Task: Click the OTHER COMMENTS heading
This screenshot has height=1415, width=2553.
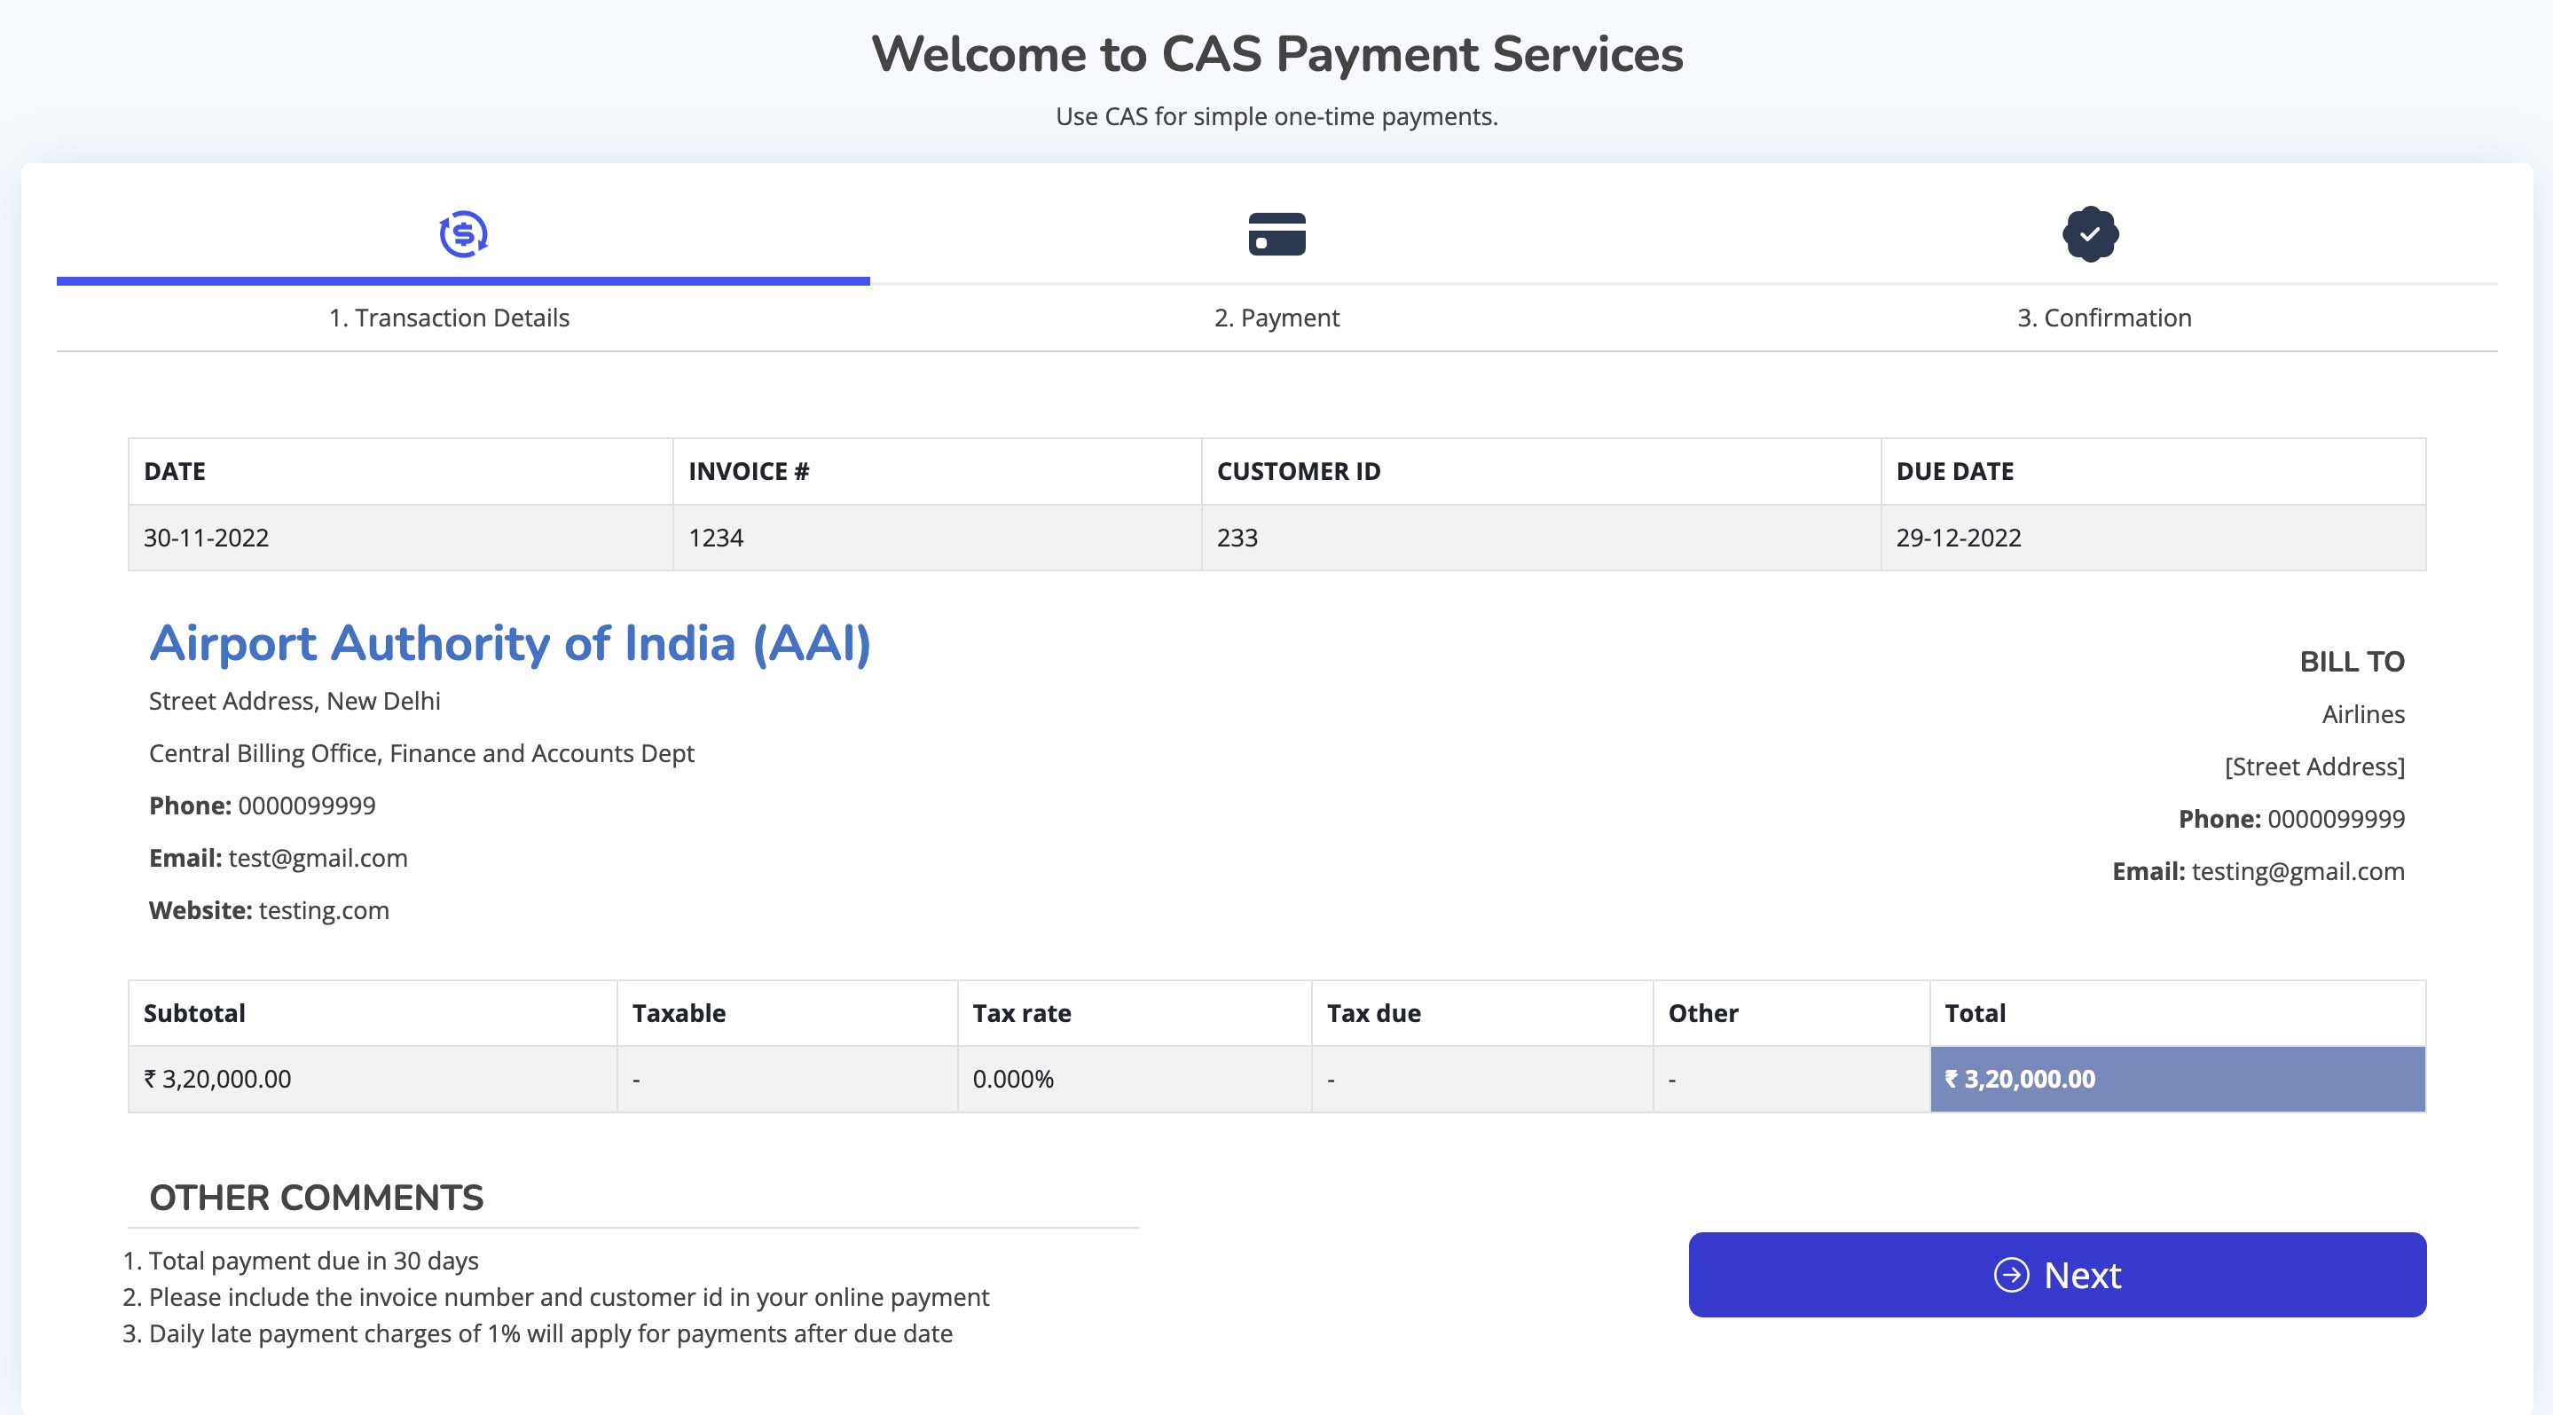Action: tap(316, 1198)
